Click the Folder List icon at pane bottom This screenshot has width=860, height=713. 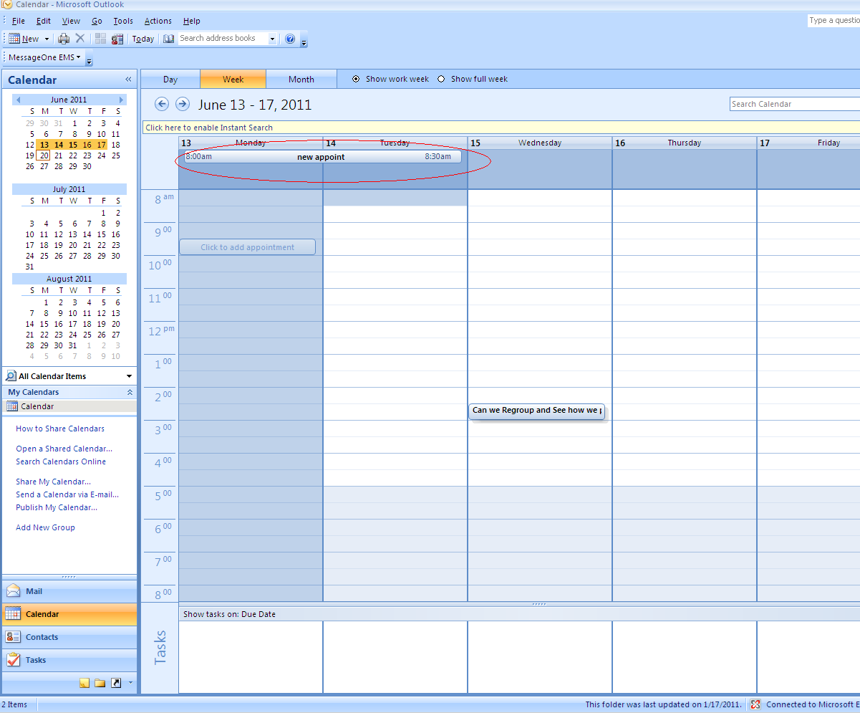click(100, 683)
